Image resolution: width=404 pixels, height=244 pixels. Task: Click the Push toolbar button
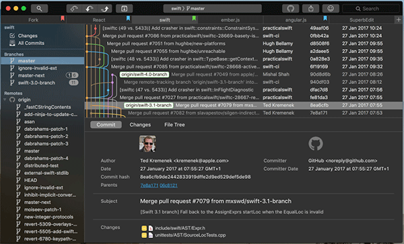click(104, 9)
